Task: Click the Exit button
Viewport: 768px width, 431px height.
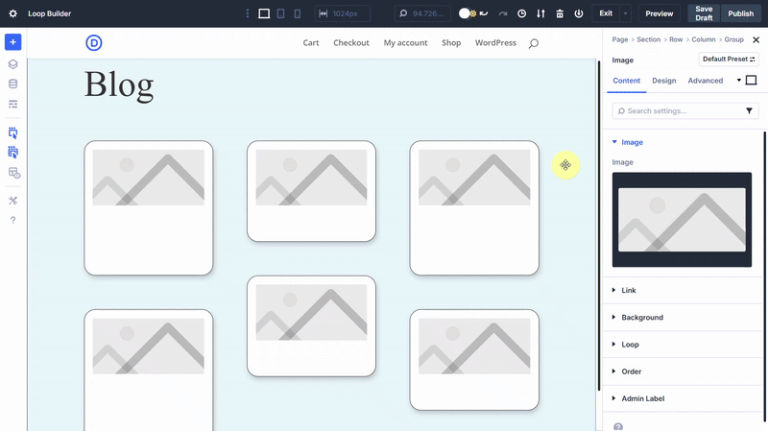Action: (x=606, y=13)
